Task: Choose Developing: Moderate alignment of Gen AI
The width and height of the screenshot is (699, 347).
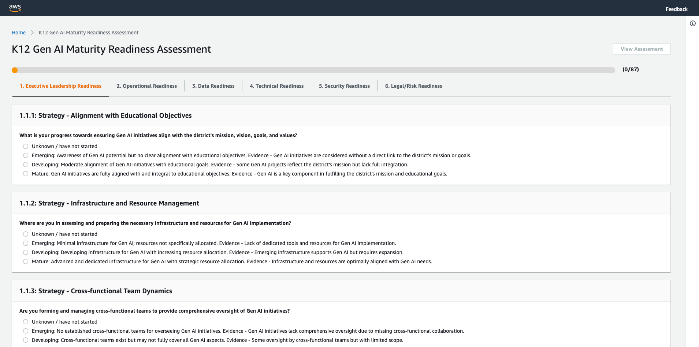Action: (26, 165)
